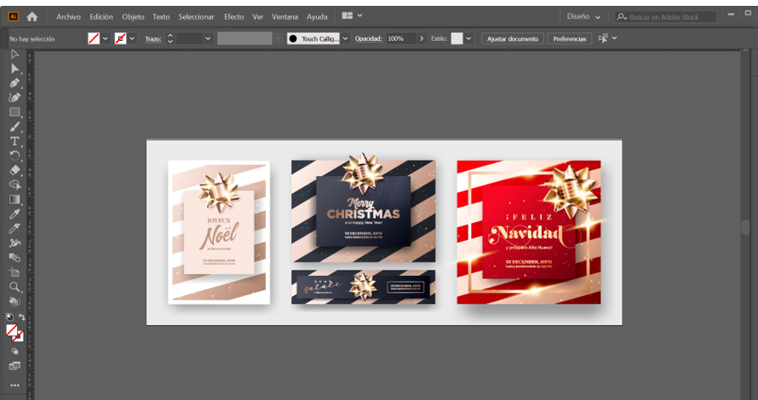The height and width of the screenshot is (400, 758).
Task: Expand arrange documents chevron
Action: coord(359,16)
